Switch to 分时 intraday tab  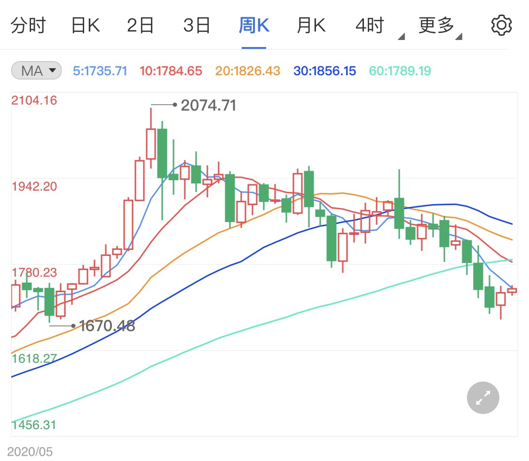[28, 25]
